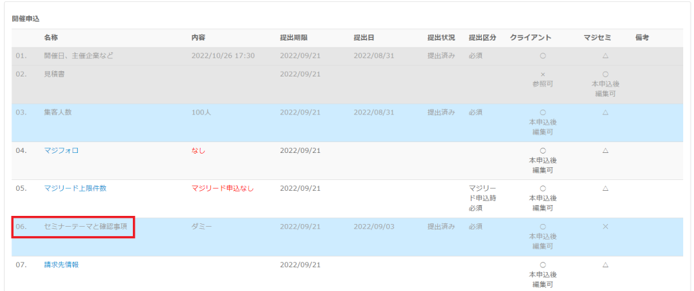Click the 提出状況 column header
This screenshot has width=694, height=291.
coord(441,37)
